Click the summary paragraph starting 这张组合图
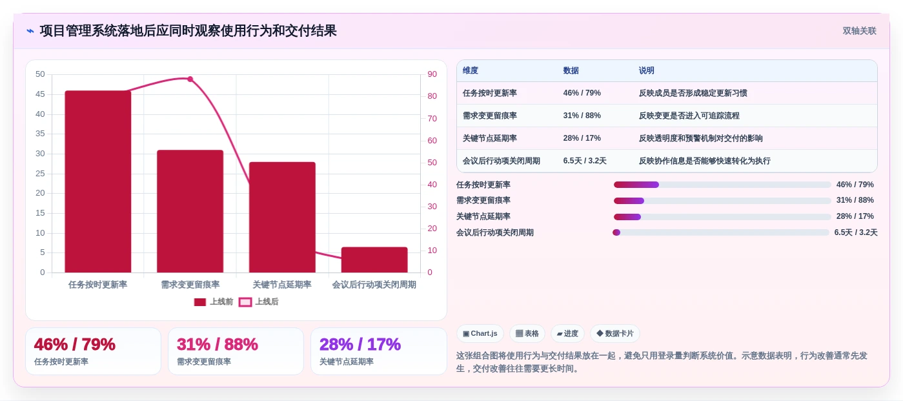Screen dimensions: 903x401 click(x=662, y=362)
